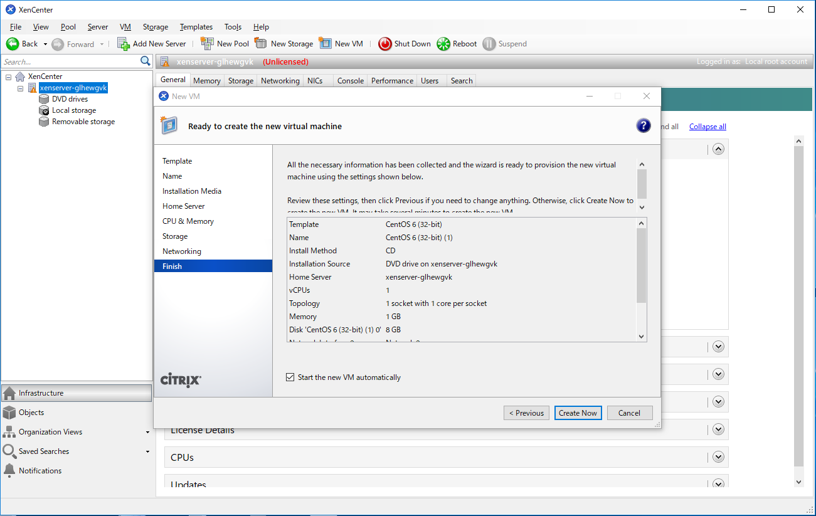The height and width of the screenshot is (516, 816).
Task: Click the New Storage toolbar icon
Action: point(261,43)
